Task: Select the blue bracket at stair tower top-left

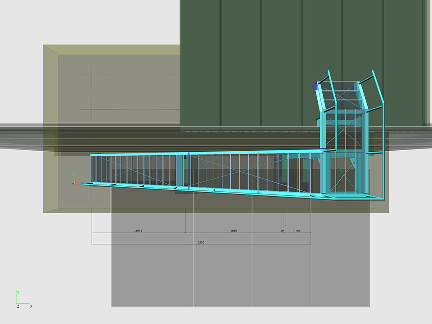Action: (x=316, y=86)
